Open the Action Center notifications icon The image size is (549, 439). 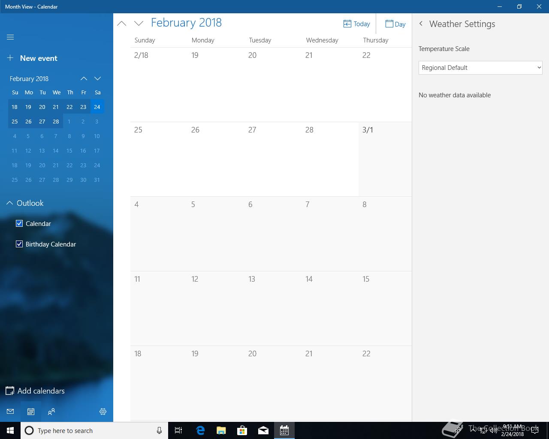pyautogui.click(x=535, y=430)
